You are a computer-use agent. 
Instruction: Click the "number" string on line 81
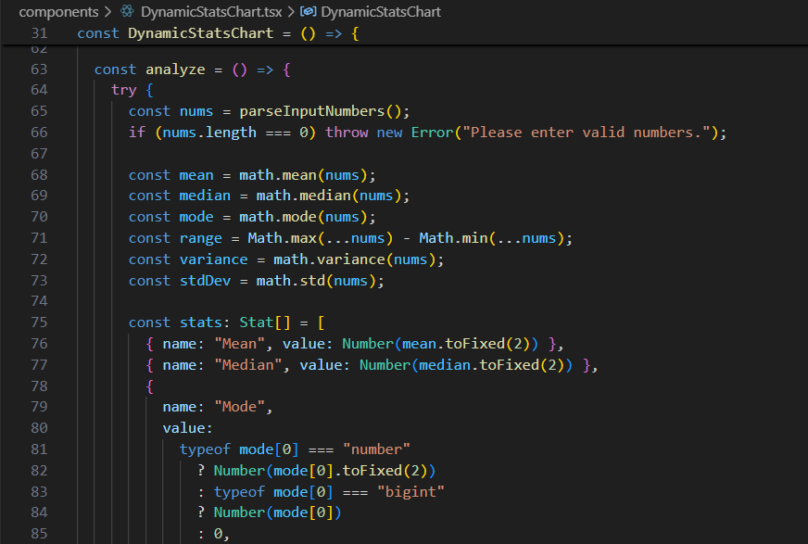click(376, 449)
